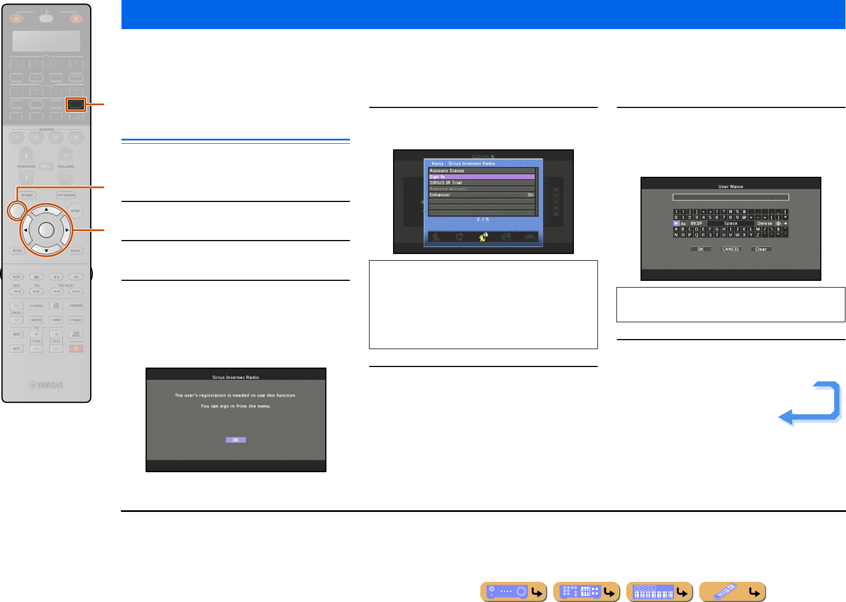Click the Space key on on-screen keyboard
Screen dimensions: 846x602
pyautogui.click(x=731, y=223)
